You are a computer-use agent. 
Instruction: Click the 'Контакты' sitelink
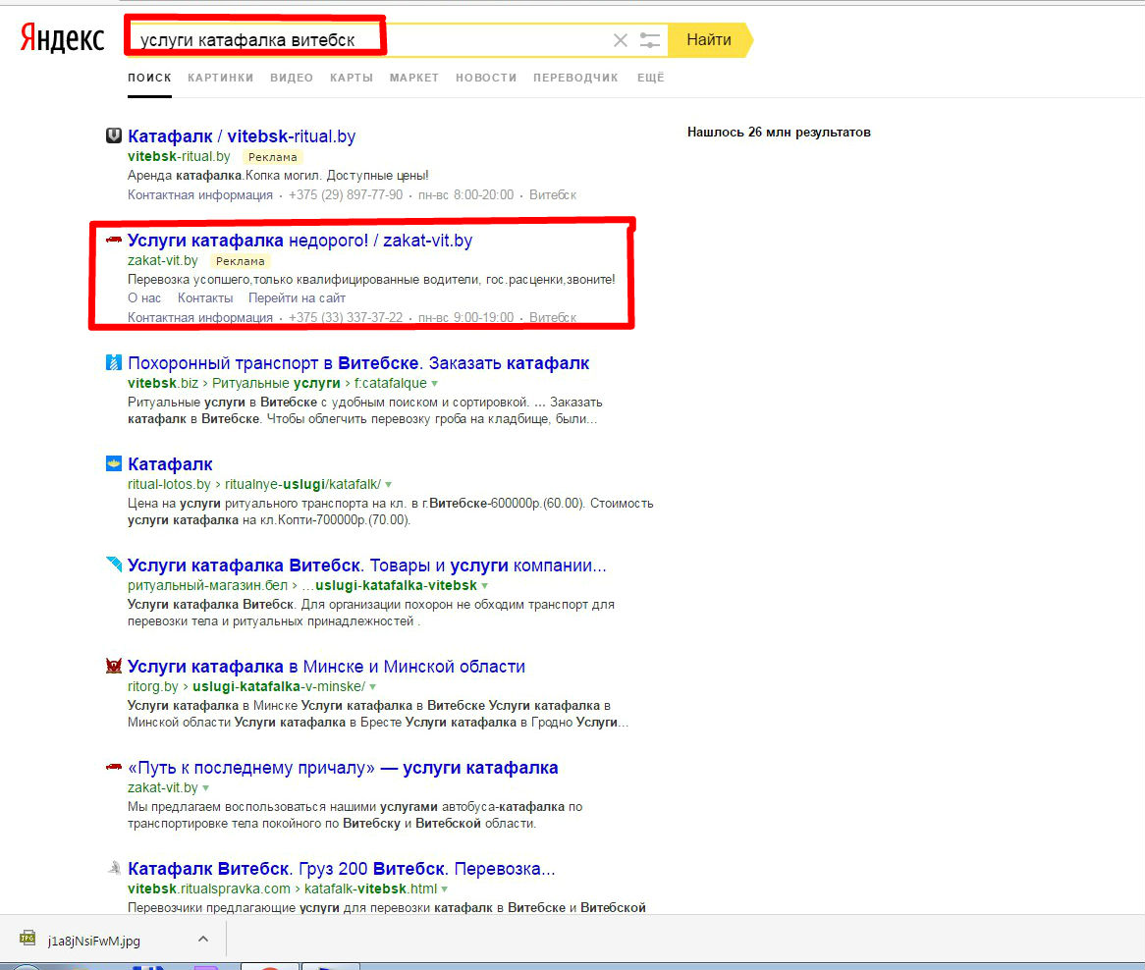pyautogui.click(x=205, y=297)
